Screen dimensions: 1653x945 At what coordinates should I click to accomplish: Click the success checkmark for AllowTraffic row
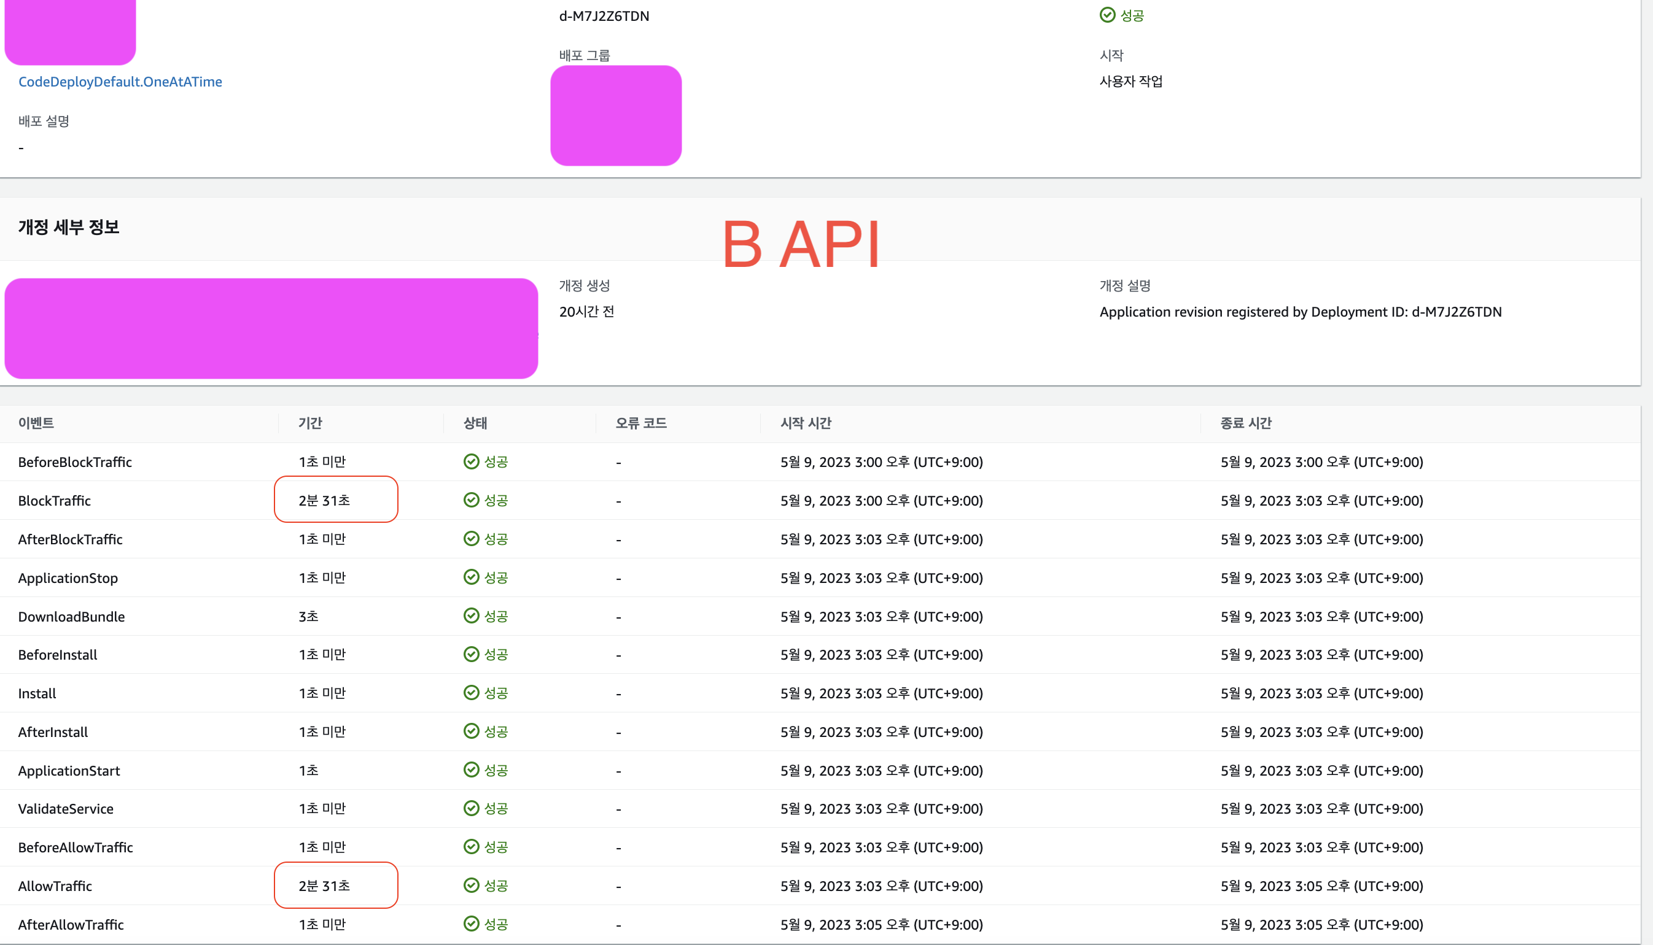(x=472, y=885)
